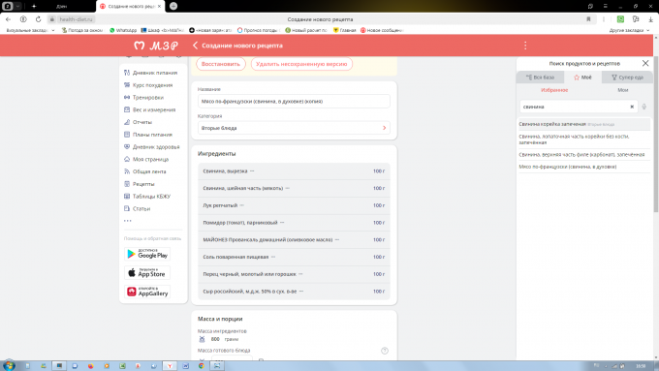Go back using the header arrow
659x371 pixels.
[x=195, y=46]
